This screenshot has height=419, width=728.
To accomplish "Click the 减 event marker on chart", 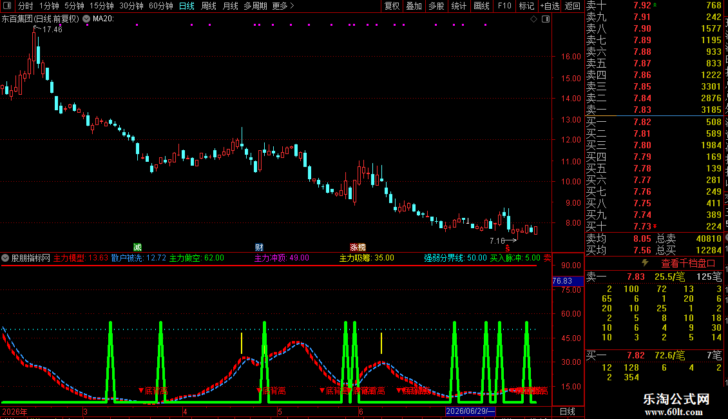I will (x=137, y=247).
